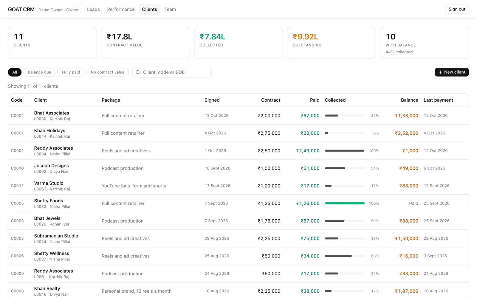Click the Contract column header
477x298 pixels.
pyautogui.click(x=271, y=100)
